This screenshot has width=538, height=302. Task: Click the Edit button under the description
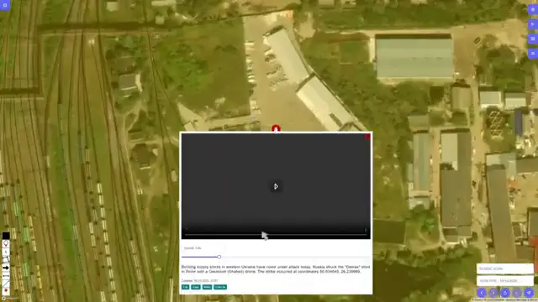click(185, 287)
